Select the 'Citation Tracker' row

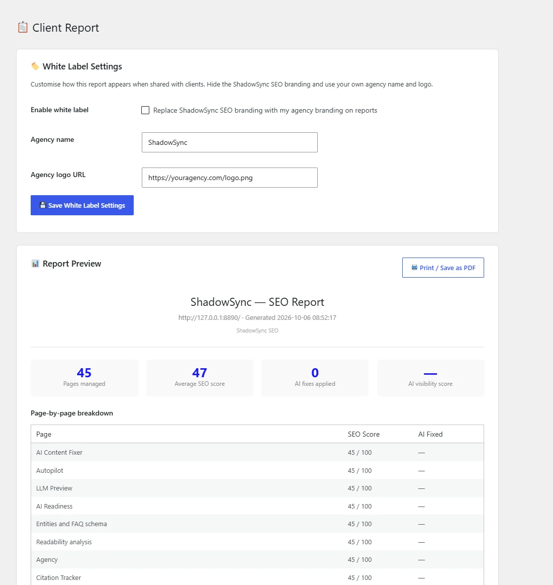tap(257, 577)
